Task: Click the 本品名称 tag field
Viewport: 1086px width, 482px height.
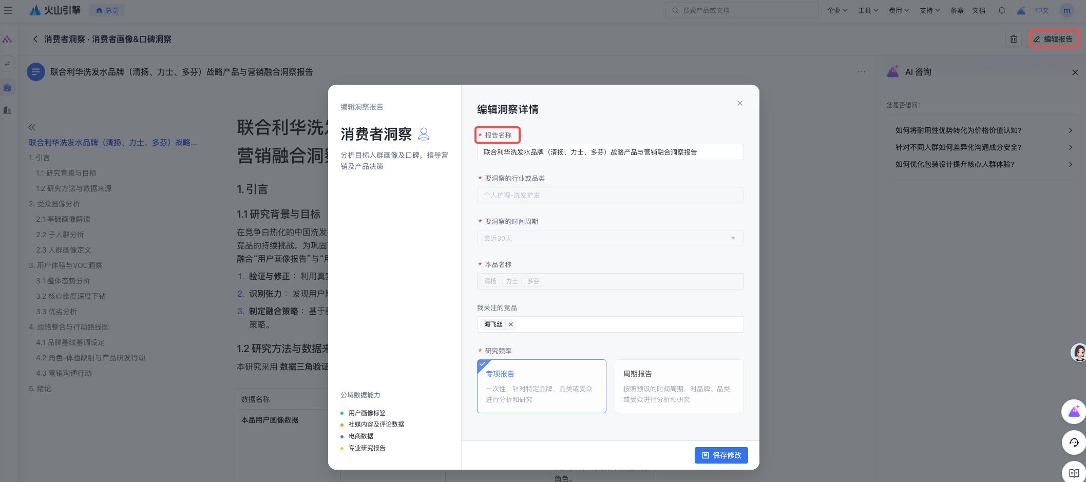Action: coord(610,281)
